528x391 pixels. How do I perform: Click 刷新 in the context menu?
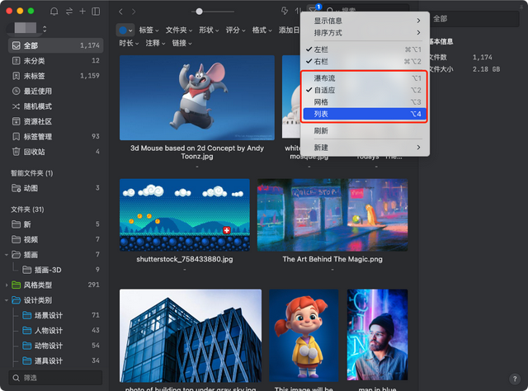[321, 130]
